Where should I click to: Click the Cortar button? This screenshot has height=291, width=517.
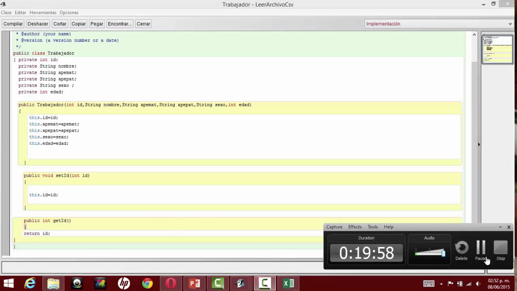coord(60,24)
